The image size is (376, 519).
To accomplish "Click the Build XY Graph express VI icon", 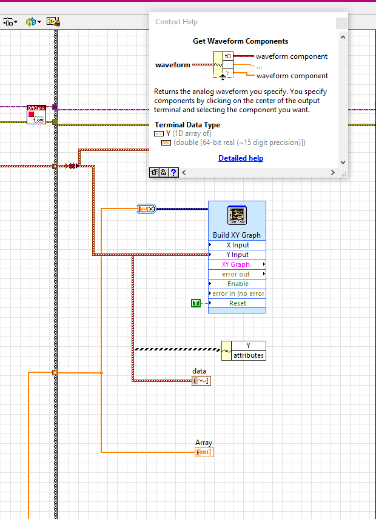I will (x=237, y=216).
